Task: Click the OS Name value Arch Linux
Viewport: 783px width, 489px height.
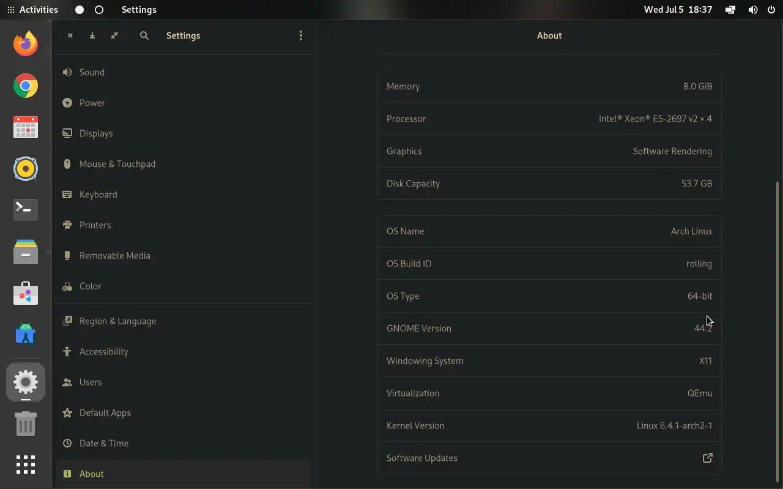Action: (691, 231)
